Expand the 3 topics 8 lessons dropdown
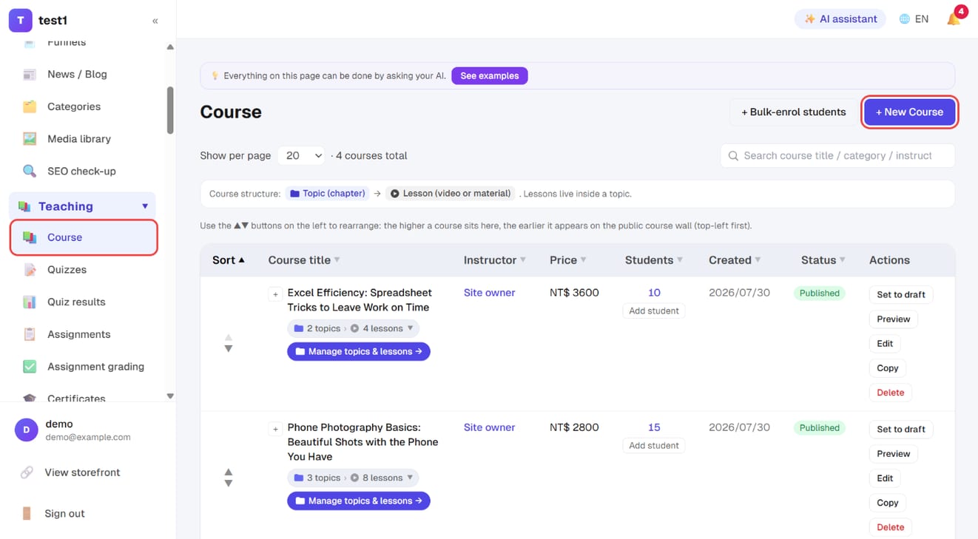978x539 pixels. [x=354, y=478]
